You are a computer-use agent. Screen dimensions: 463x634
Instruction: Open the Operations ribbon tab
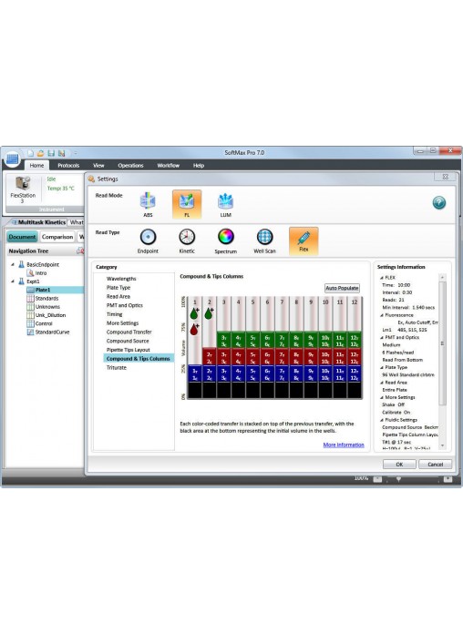(x=130, y=166)
